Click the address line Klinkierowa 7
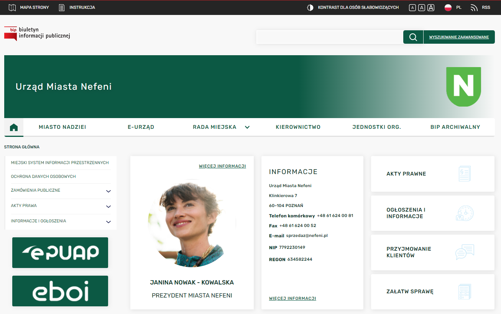Viewport: 501px width, 314px height. click(x=283, y=196)
